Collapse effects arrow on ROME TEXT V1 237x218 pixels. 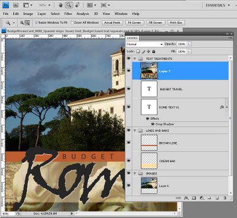point(227,107)
